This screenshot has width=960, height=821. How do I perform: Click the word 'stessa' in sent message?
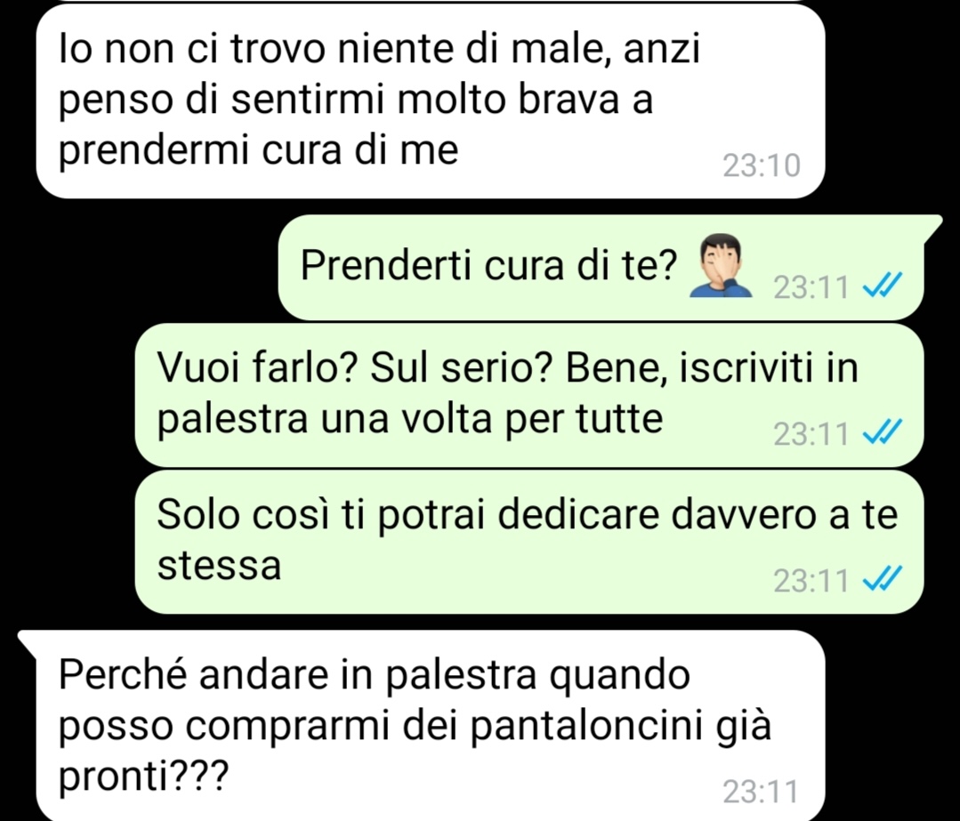(219, 566)
